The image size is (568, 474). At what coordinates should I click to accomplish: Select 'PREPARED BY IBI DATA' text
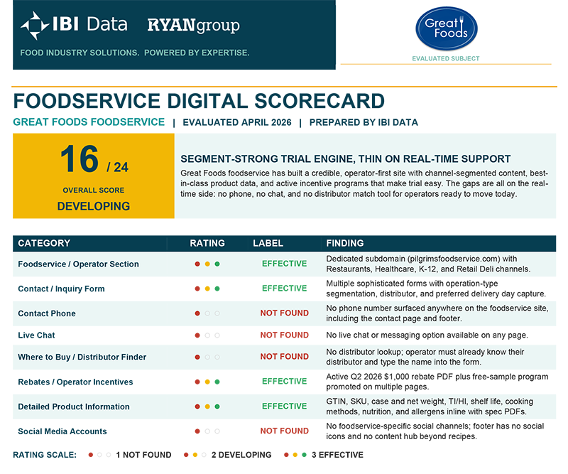[364, 122]
